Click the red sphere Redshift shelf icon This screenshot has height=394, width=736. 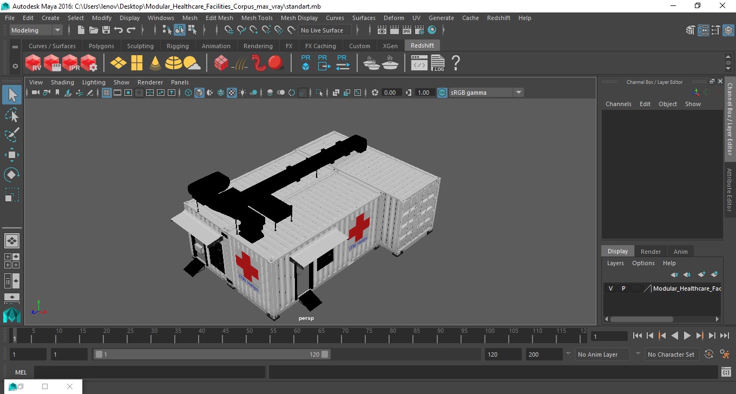pos(277,63)
